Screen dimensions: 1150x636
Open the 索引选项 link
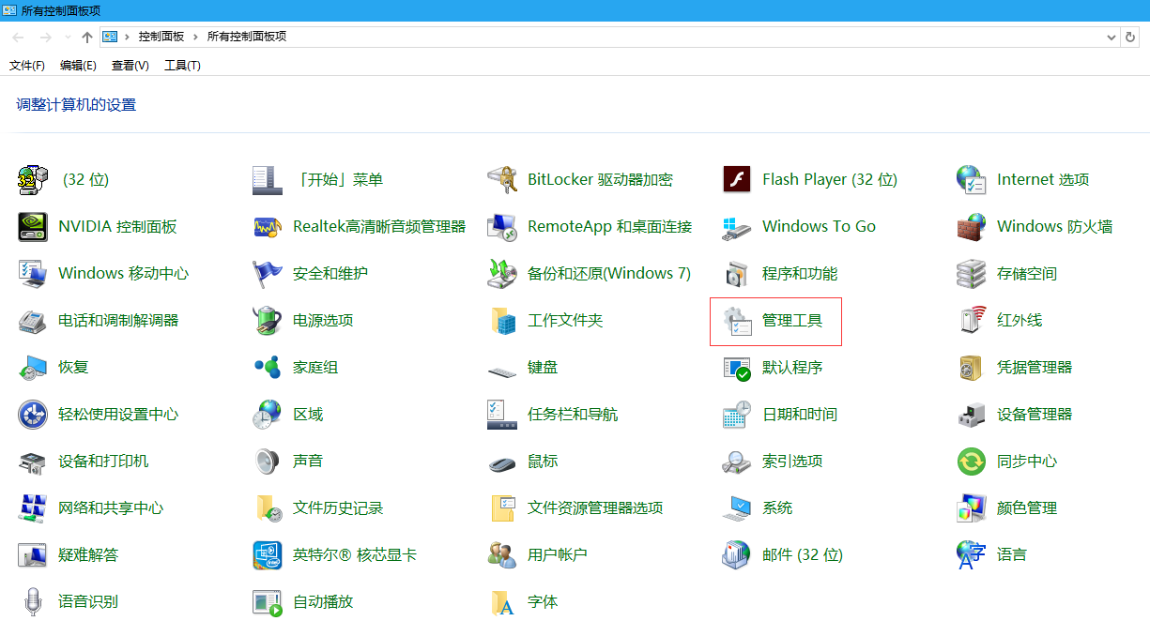click(x=792, y=461)
